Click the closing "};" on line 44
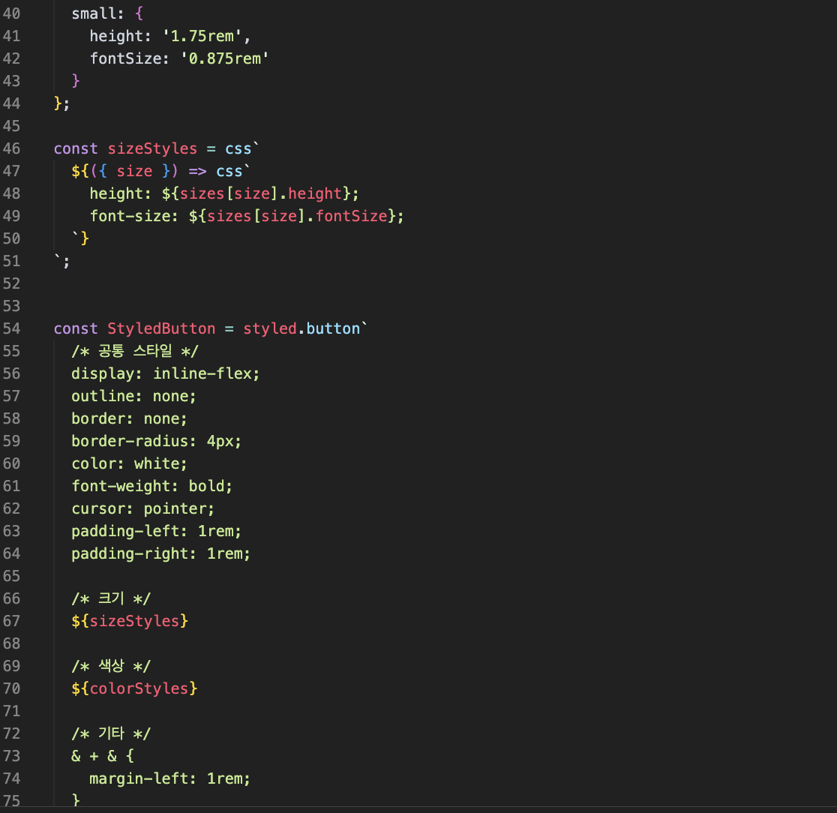The height and width of the screenshot is (813, 837). (x=62, y=103)
